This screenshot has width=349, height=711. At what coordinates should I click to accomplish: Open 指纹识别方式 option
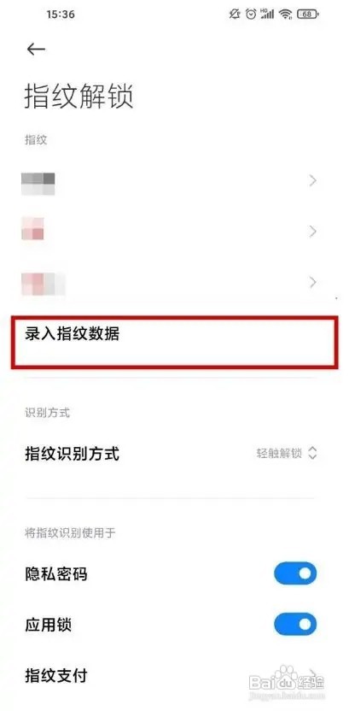pos(174,454)
